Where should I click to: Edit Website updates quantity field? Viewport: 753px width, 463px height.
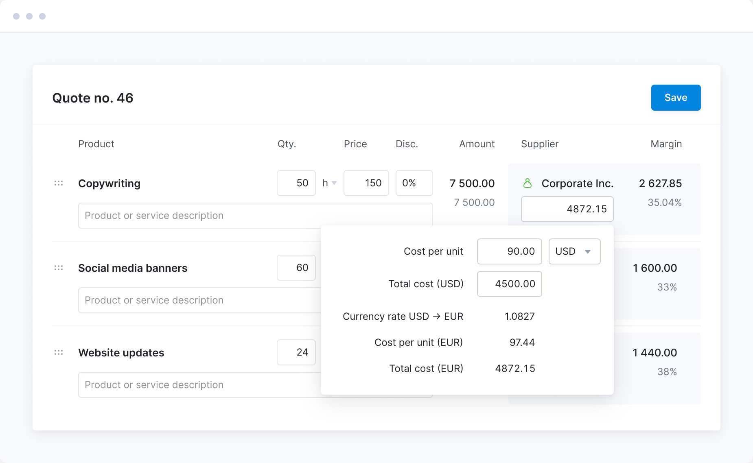tap(296, 352)
